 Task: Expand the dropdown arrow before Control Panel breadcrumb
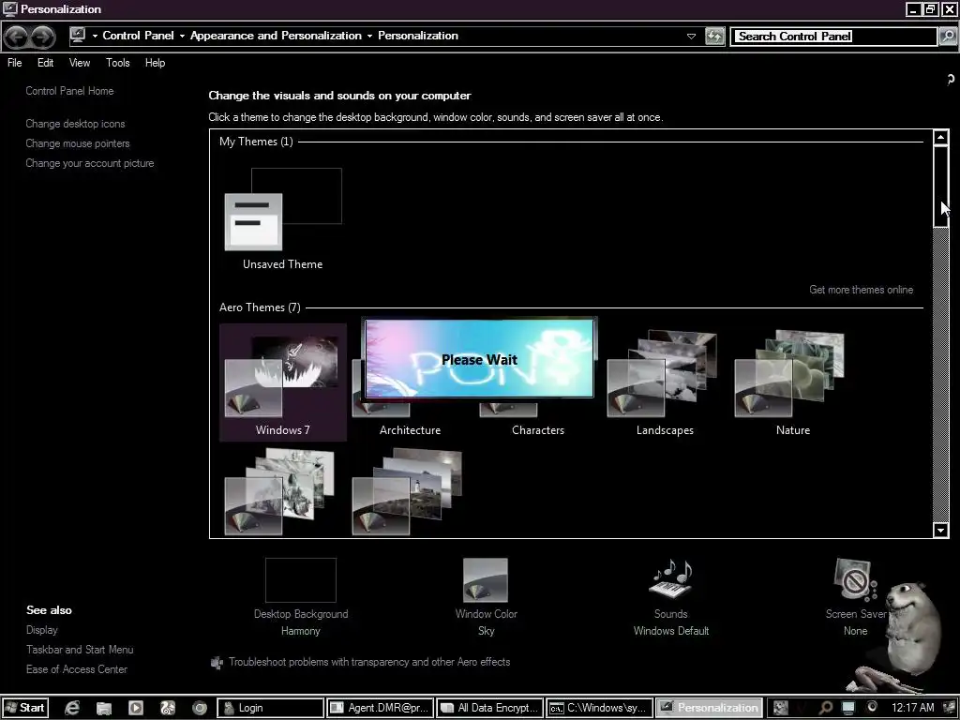[x=95, y=37]
